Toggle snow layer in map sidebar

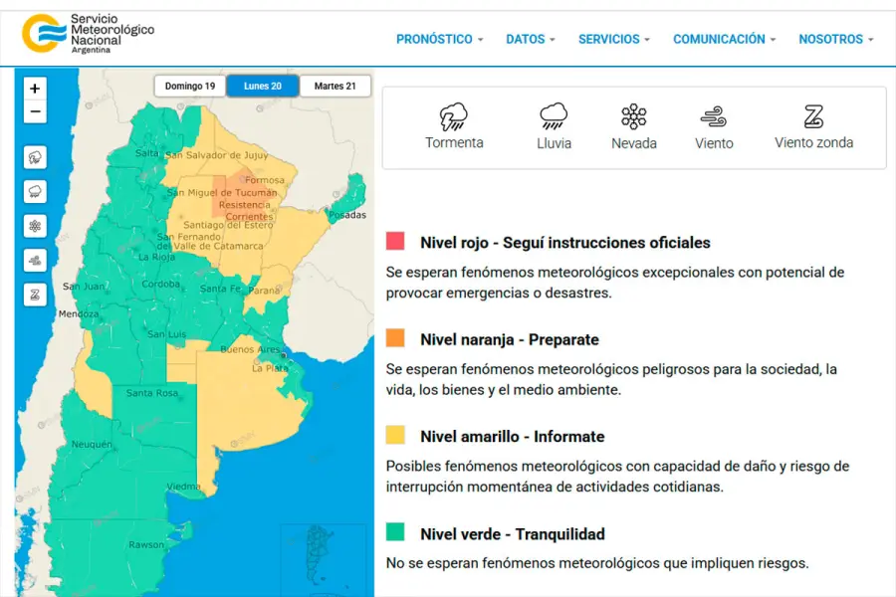pos(35,226)
